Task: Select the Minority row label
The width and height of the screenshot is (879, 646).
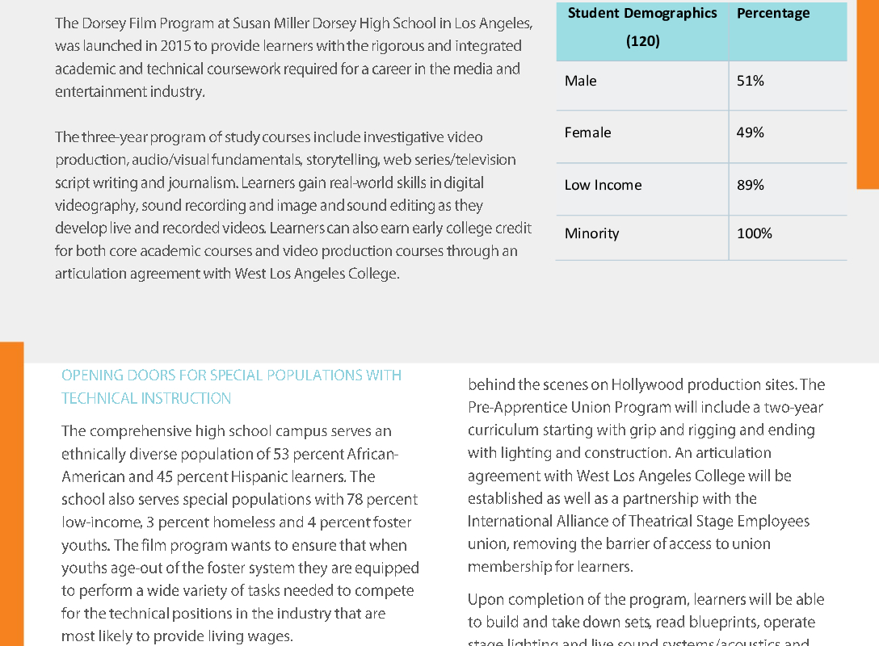Action: coord(591,233)
